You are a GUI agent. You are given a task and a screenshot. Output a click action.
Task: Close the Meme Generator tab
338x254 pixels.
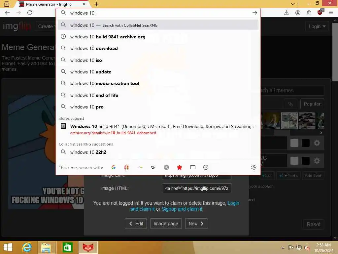pos(84,4)
